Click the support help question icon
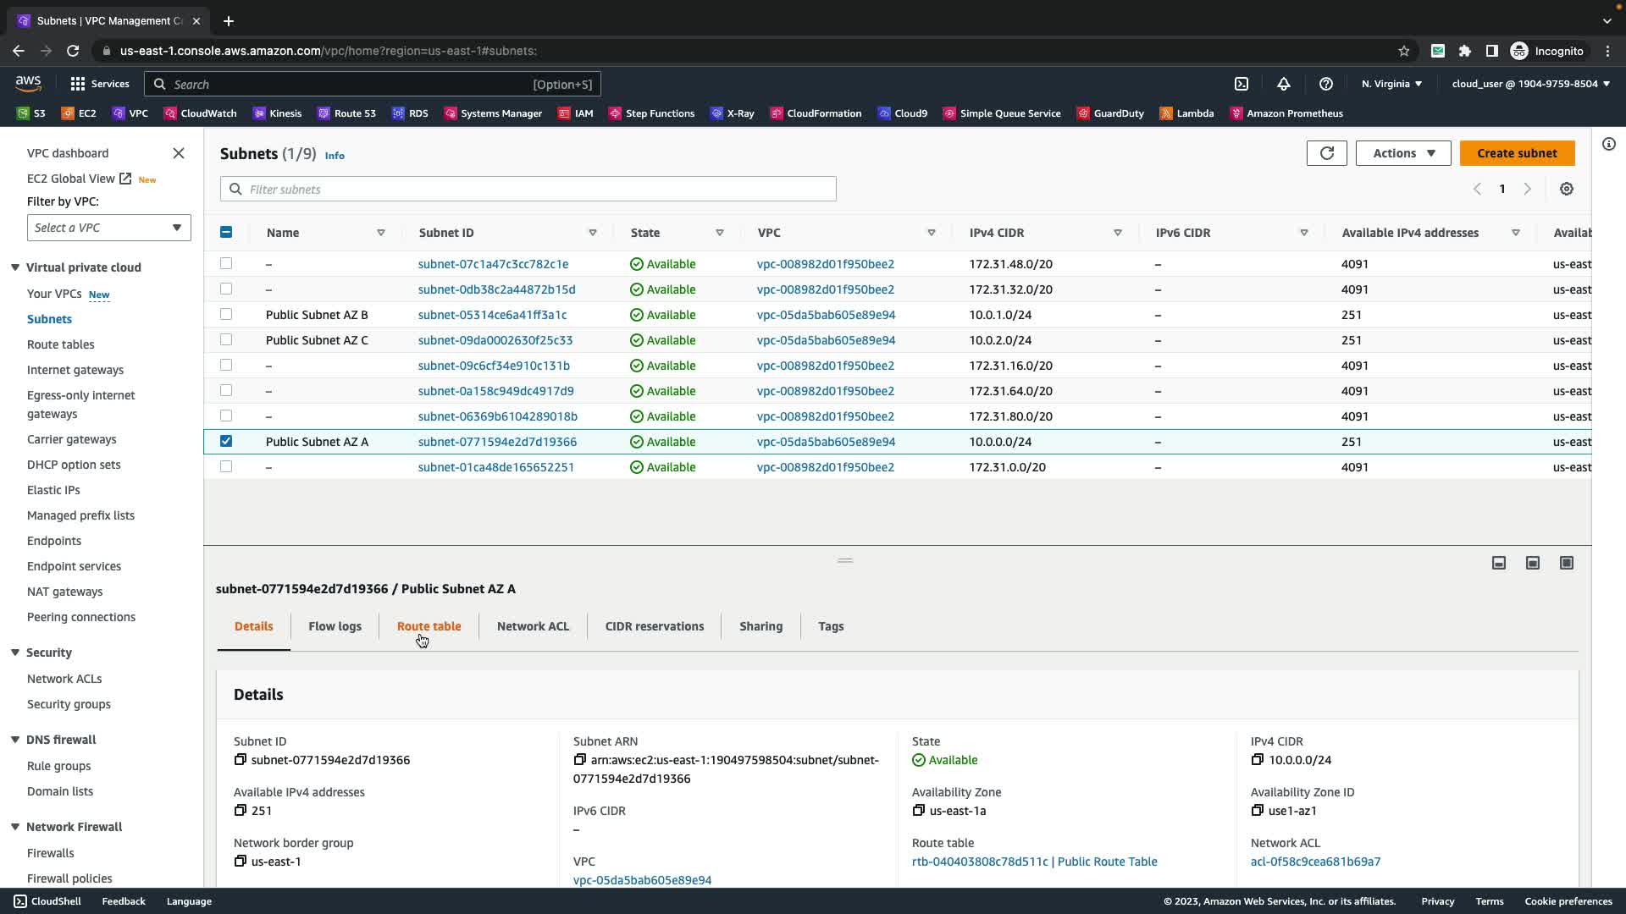The width and height of the screenshot is (1626, 914). (1325, 84)
